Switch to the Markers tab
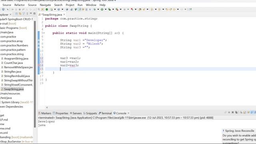 point(45,113)
